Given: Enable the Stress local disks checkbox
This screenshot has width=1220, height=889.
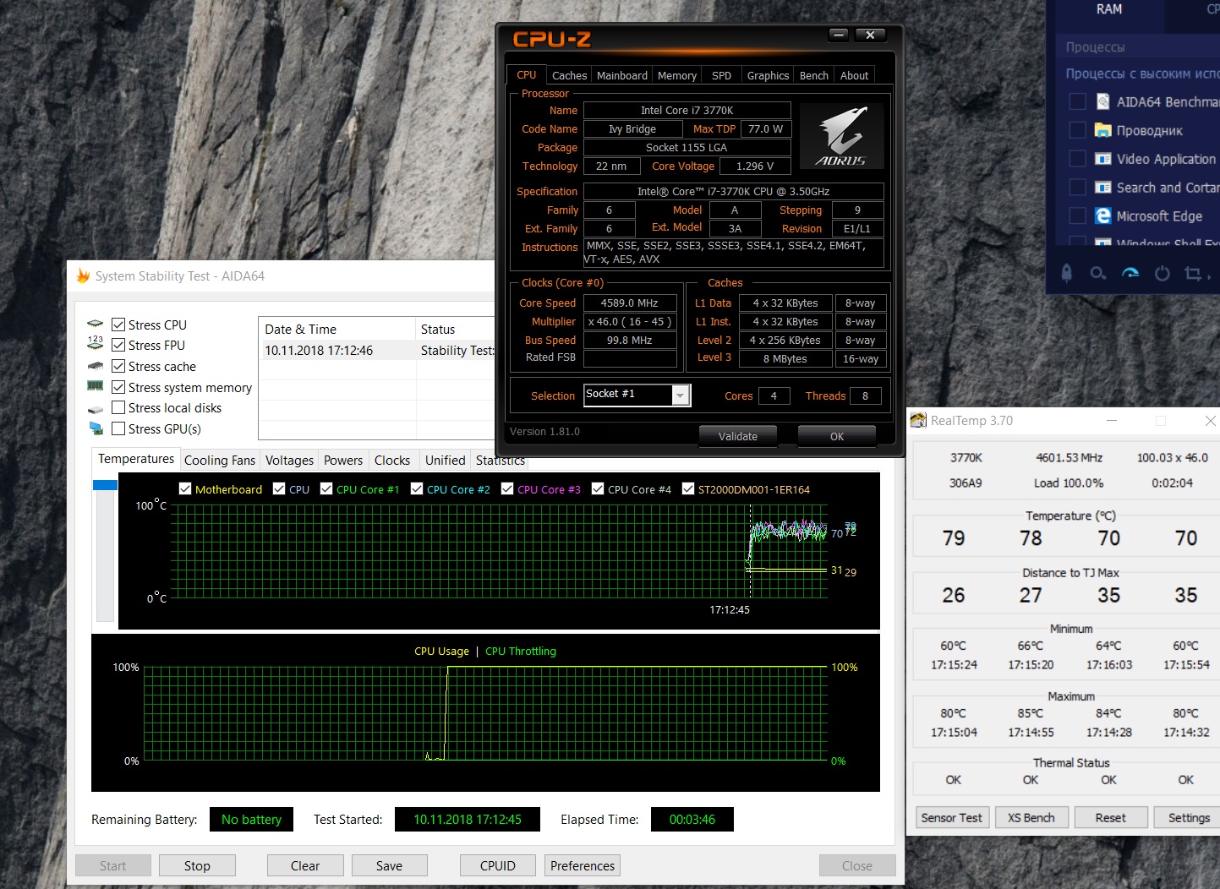Looking at the screenshot, I should pos(118,407).
